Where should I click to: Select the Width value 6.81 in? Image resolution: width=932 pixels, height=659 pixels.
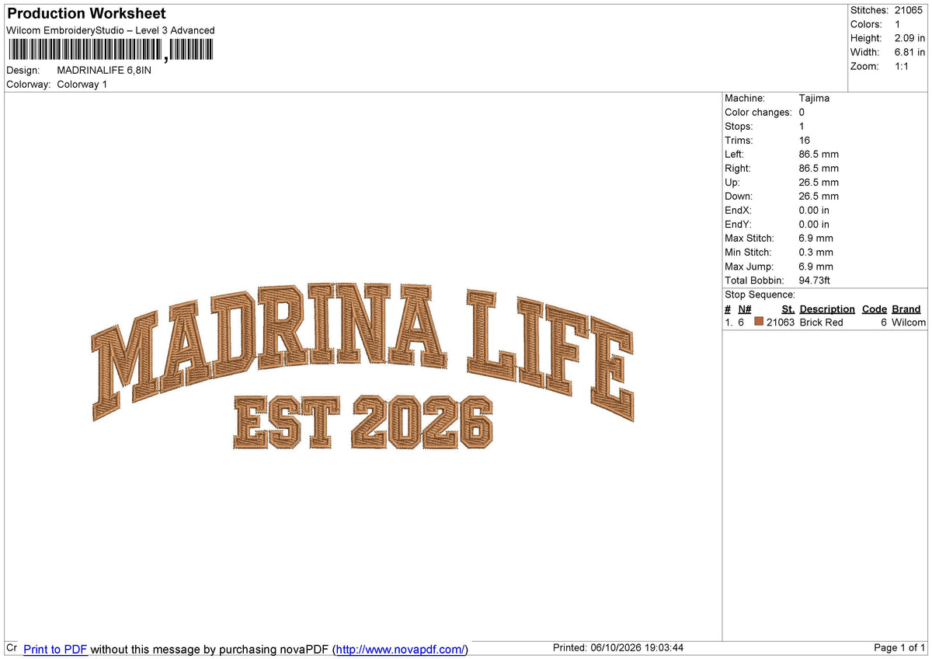click(909, 52)
